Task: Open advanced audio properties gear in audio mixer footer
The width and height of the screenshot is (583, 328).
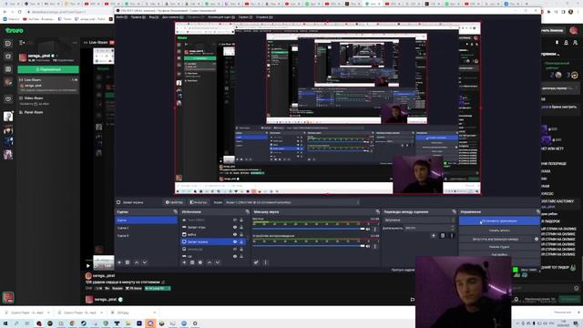Action: coord(256,262)
